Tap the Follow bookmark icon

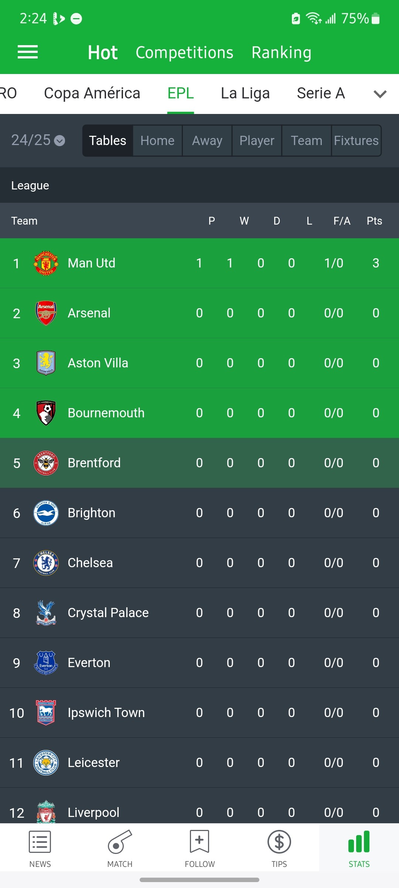(199, 842)
